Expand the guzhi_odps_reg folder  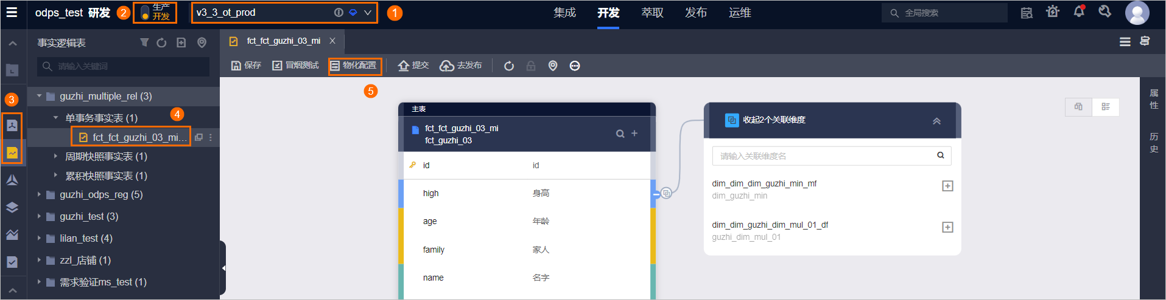coord(40,194)
